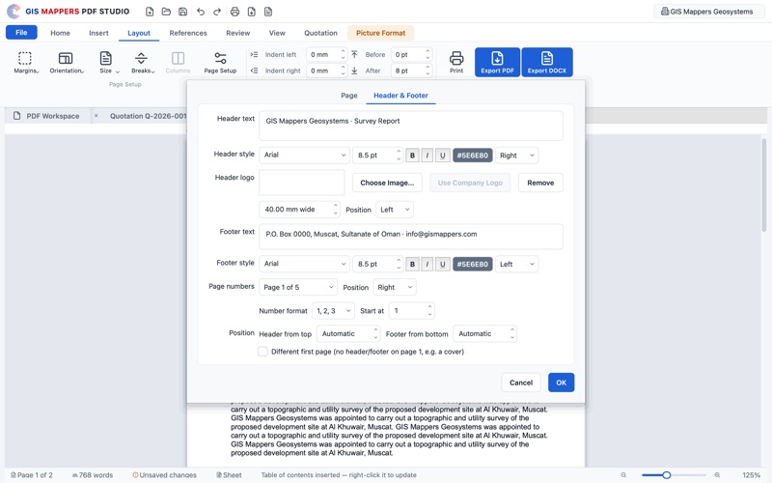Open the Header logo Position dropdown
Image resolution: width=772 pixels, height=483 pixels.
point(395,210)
